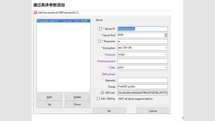Toggle the Password show checkbox
The height and width of the screenshot is (121, 215).
coord(100,41)
